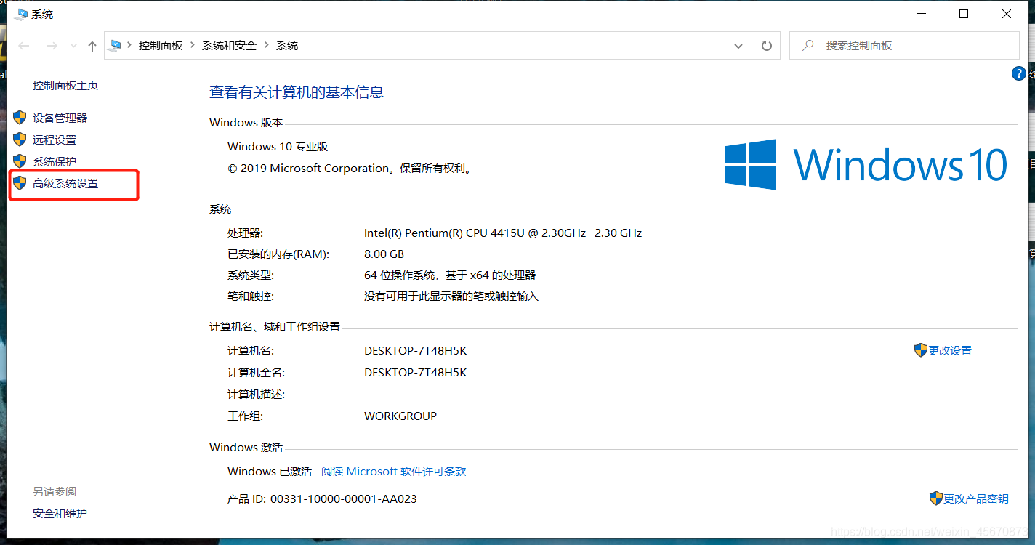Open Advanced system settings (高级系统设置)
The image size is (1035, 545).
point(65,184)
